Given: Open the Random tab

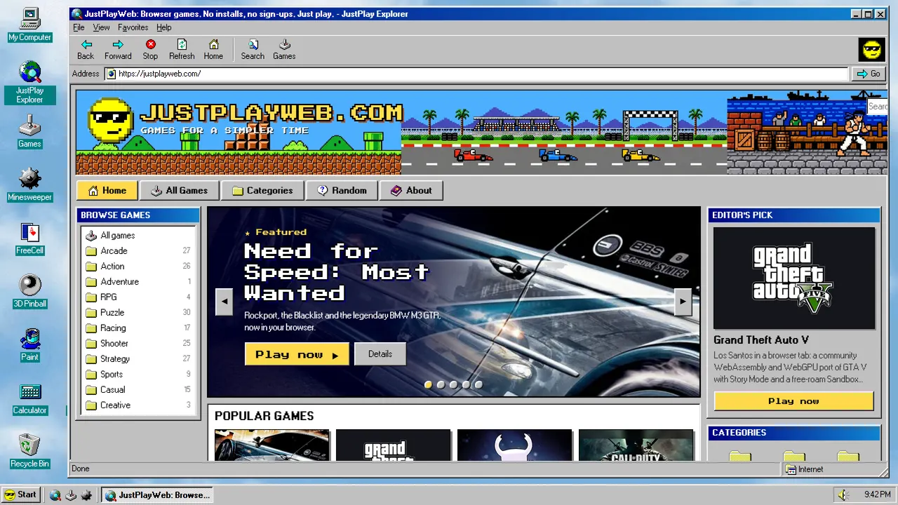Looking at the screenshot, I should [342, 190].
